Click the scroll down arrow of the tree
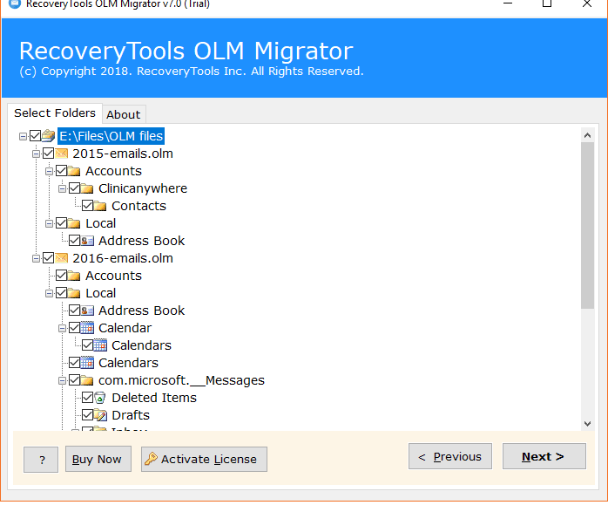Image resolution: width=608 pixels, height=512 pixels. click(x=587, y=424)
